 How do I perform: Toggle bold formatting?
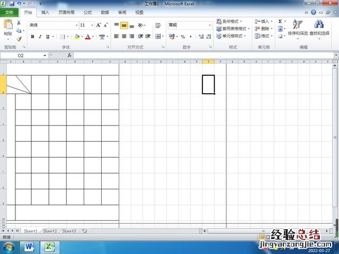(32, 37)
